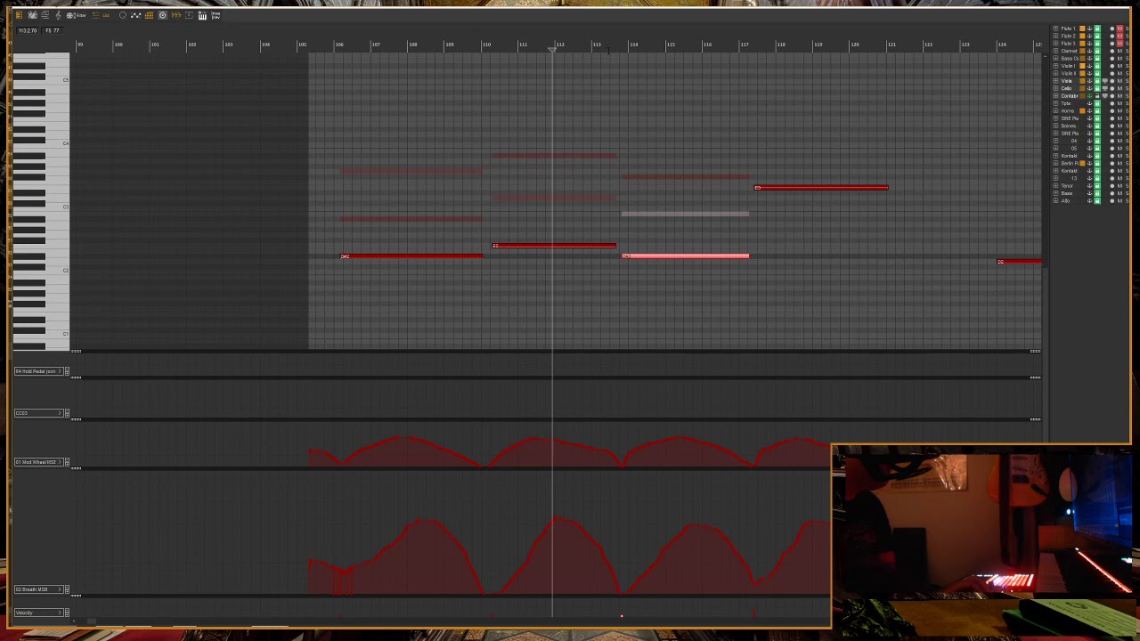Select the red note starting near bar 117
Image resolution: width=1140 pixels, height=641 pixels.
821,188
